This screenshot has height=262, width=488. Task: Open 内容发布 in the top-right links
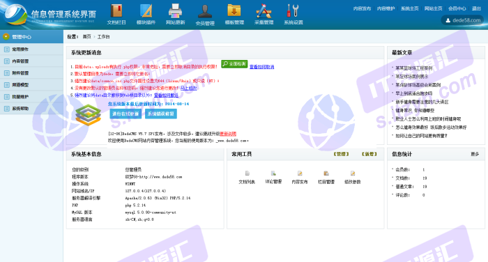coord(362,8)
